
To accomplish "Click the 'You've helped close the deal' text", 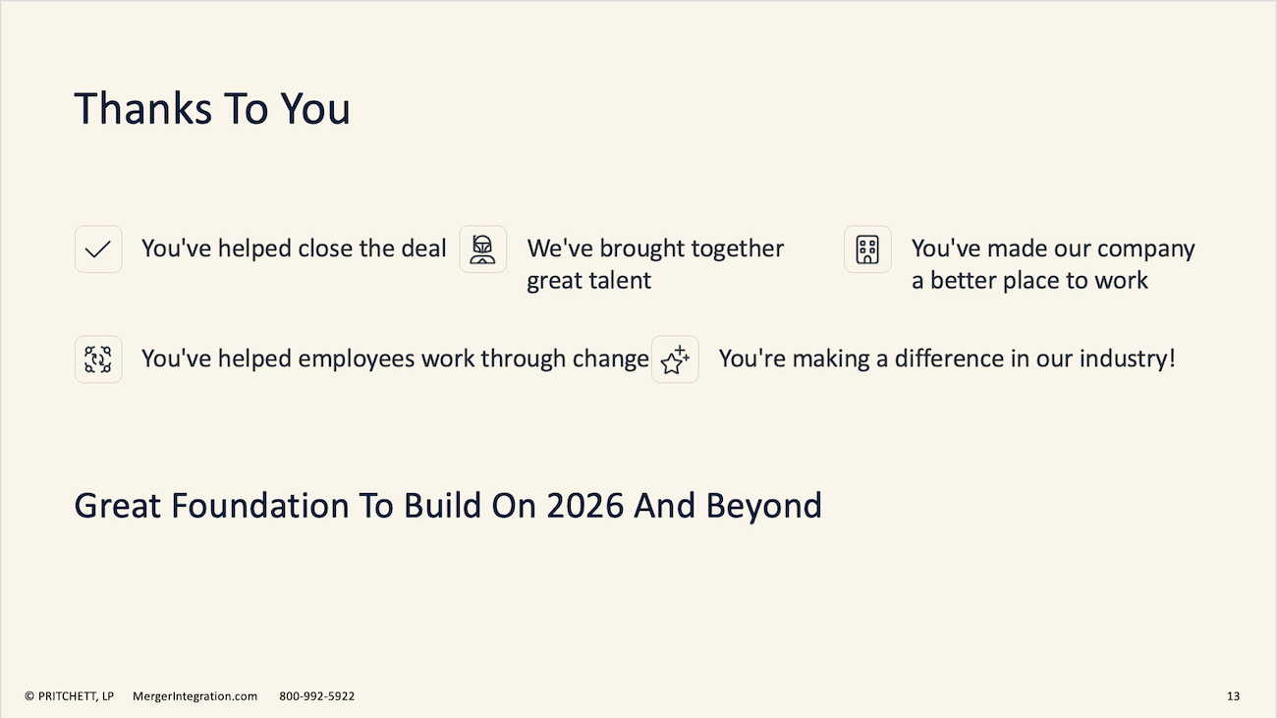I will (294, 249).
